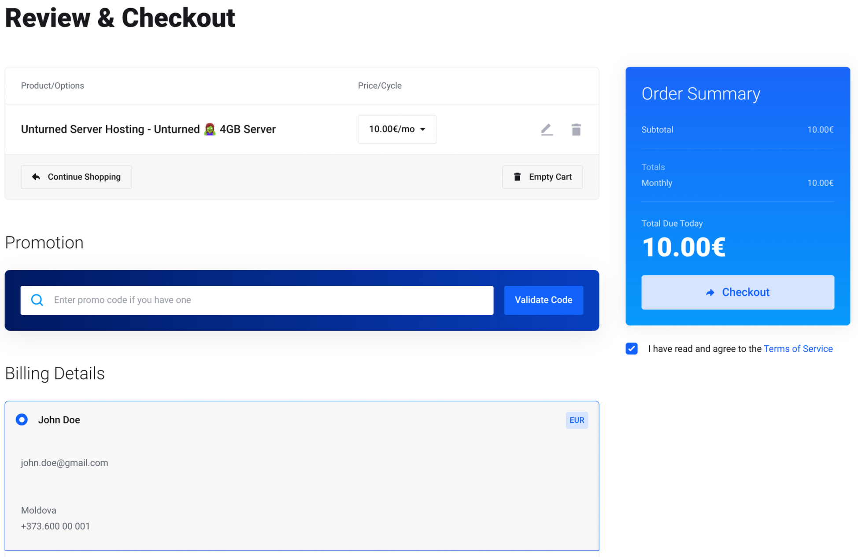
Task: Click the arrow icon on Checkout button
Action: pyautogui.click(x=710, y=292)
